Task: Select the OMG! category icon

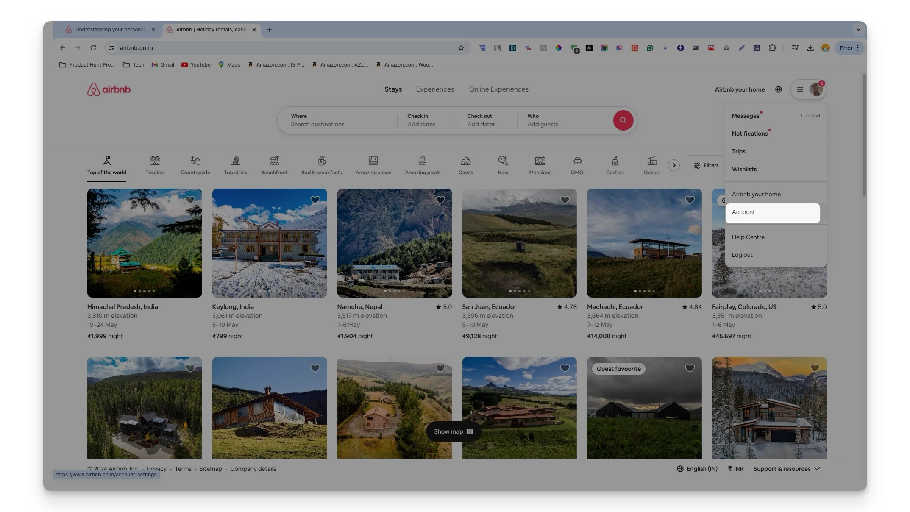Action: (578, 161)
